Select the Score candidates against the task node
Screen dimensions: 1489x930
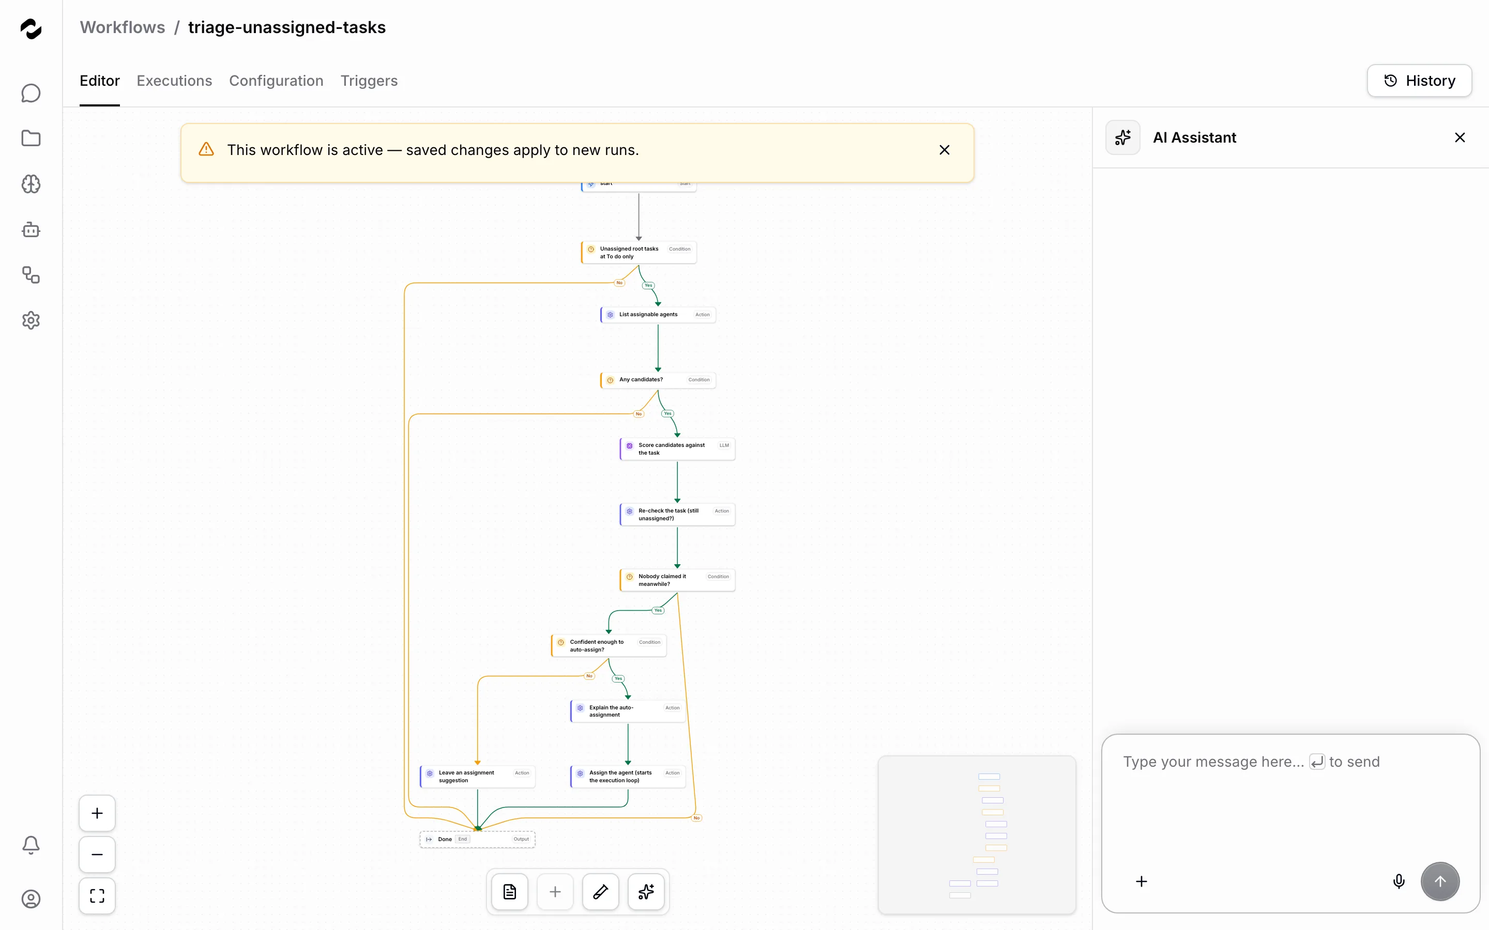click(677, 449)
